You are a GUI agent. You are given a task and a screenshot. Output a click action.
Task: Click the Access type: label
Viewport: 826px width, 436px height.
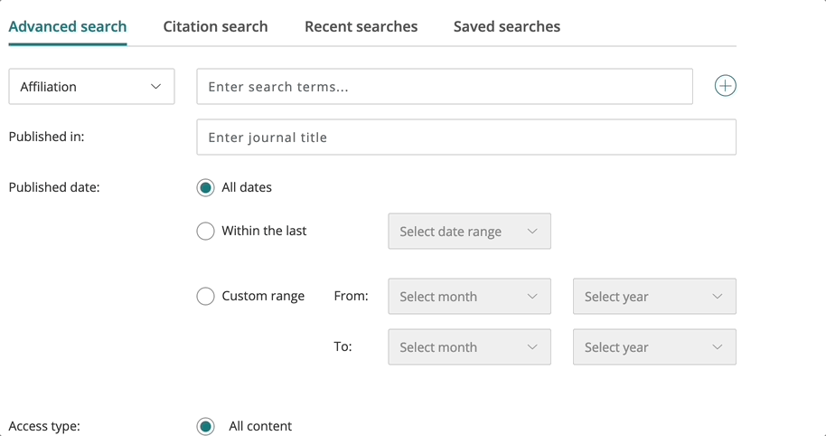pos(44,426)
